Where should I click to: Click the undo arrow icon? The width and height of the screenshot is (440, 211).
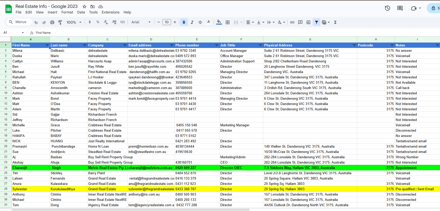point(36,22)
